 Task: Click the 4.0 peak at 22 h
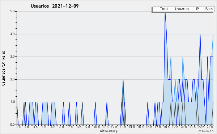pyautogui.click(x=200, y=34)
